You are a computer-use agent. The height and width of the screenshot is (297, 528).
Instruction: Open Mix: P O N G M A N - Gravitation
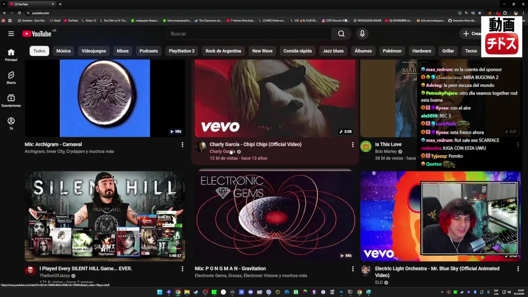pos(230,269)
